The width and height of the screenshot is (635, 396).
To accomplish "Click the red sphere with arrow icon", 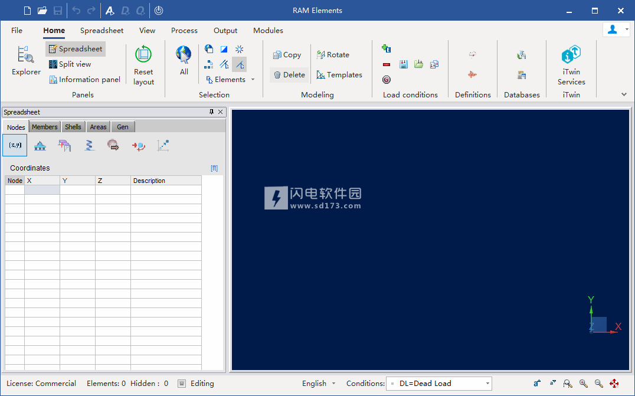I will point(113,145).
